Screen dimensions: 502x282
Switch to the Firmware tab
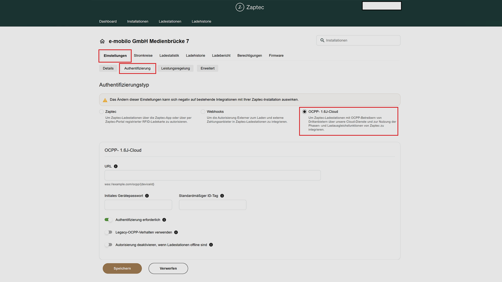[x=276, y=56]
